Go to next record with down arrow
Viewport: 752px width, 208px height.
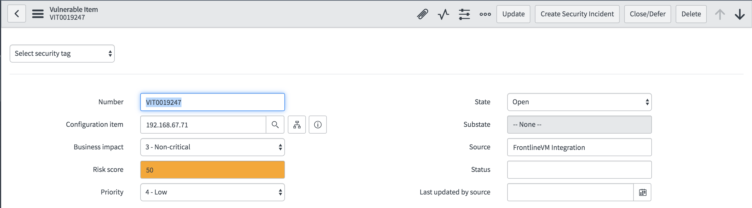click(740, 14)
